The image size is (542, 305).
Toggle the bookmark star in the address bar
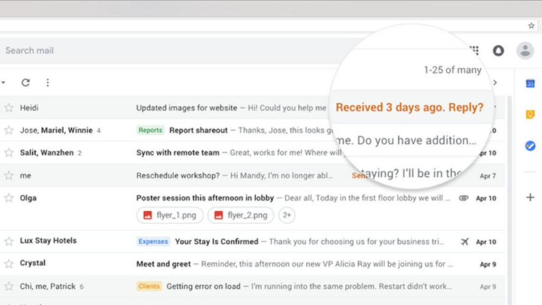pos(530,25)
